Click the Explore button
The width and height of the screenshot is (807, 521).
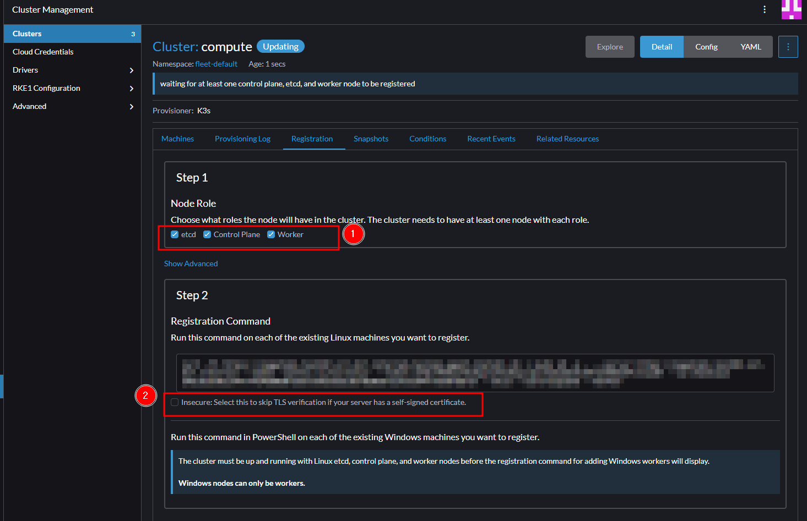point(610,47)
